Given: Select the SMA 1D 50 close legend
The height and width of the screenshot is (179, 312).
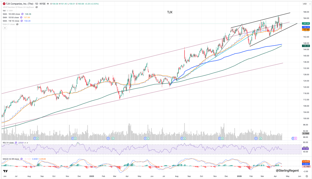Looking at the screenshot, I should point(11,17).
